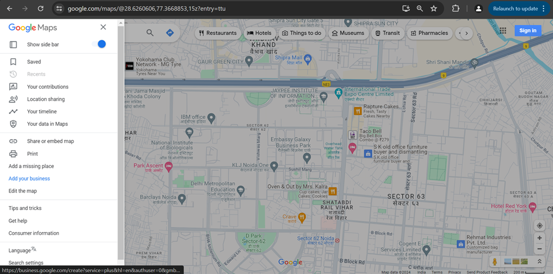
Task: Click the Rehmat Industries shopping marker
Action: pos(460,243)
